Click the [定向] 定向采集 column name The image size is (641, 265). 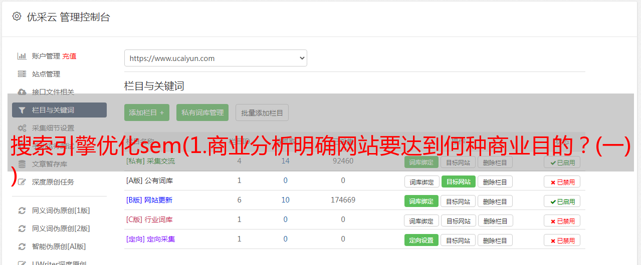click(150, 239)
